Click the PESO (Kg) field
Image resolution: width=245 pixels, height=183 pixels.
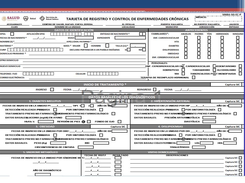[x=58, y=143]
